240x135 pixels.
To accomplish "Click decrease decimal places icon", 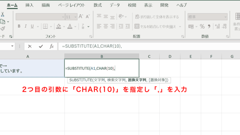I will click(x=224, y=27).
